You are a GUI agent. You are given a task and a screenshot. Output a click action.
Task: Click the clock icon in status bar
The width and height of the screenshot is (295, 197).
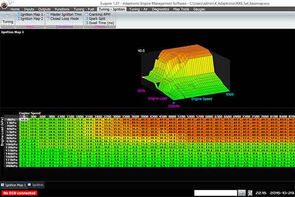tap(250, 193)
